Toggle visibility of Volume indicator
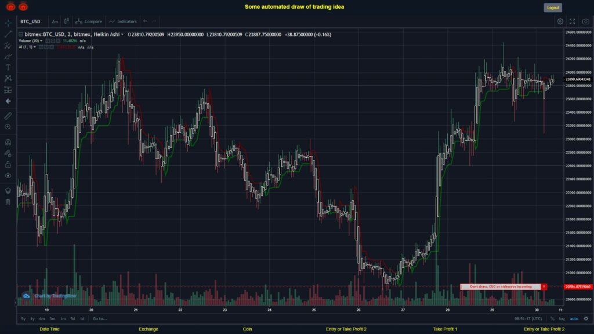Viewport: 594px width, 334px height. coord(48,41)
